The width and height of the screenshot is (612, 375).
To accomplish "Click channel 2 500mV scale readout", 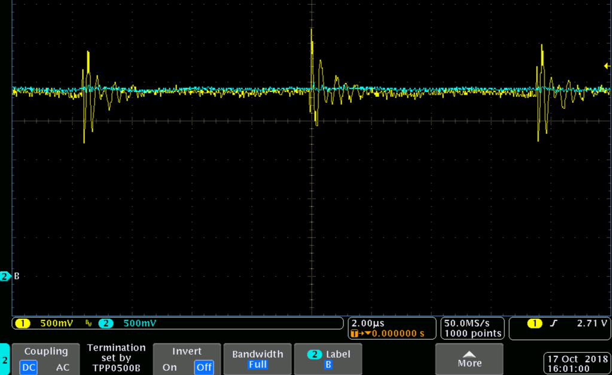I will click(140, 323).
